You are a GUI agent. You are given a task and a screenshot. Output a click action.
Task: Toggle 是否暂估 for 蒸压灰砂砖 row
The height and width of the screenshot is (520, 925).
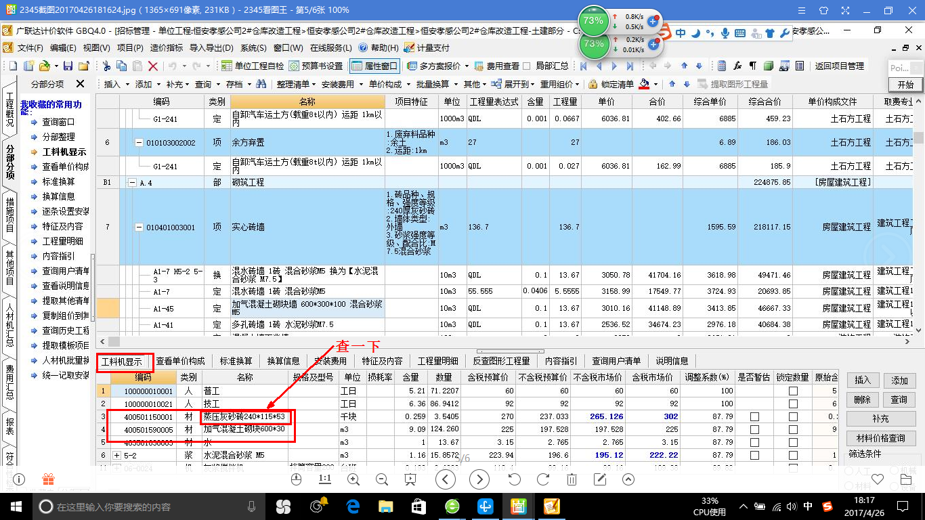click(755, 417)
